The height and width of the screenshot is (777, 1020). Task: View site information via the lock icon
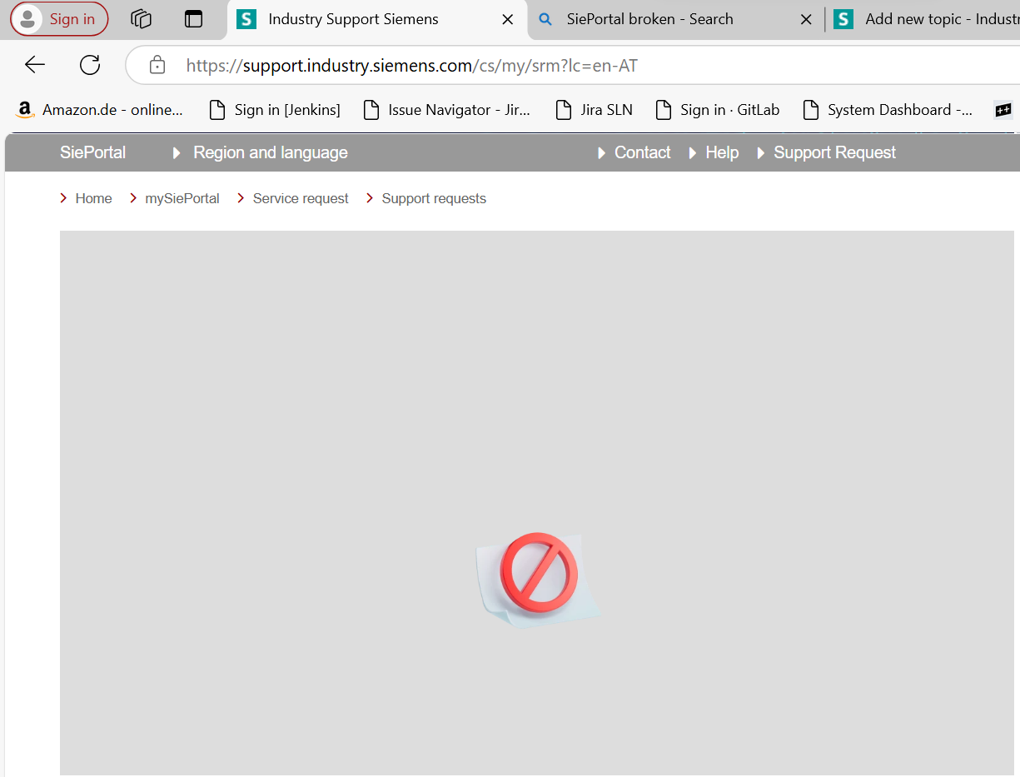(x=157, y=65)
